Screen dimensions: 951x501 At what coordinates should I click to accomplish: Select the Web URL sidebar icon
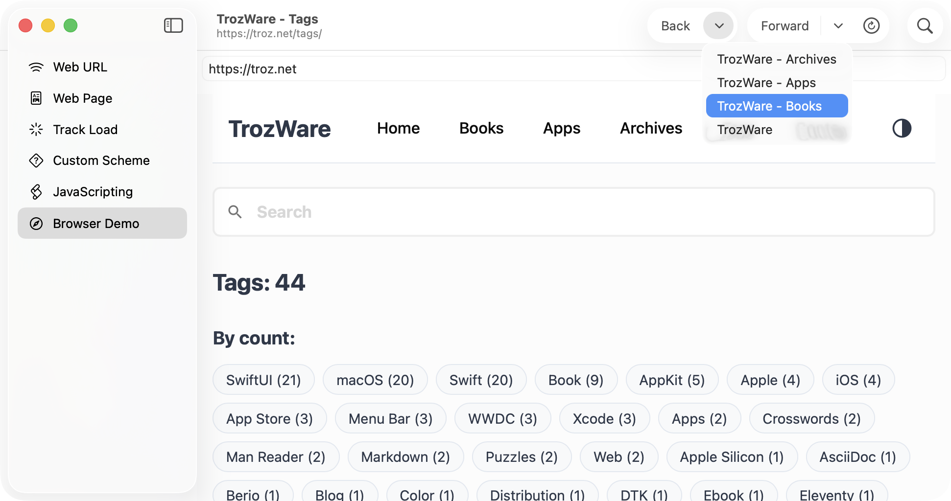tap(36, 67)
